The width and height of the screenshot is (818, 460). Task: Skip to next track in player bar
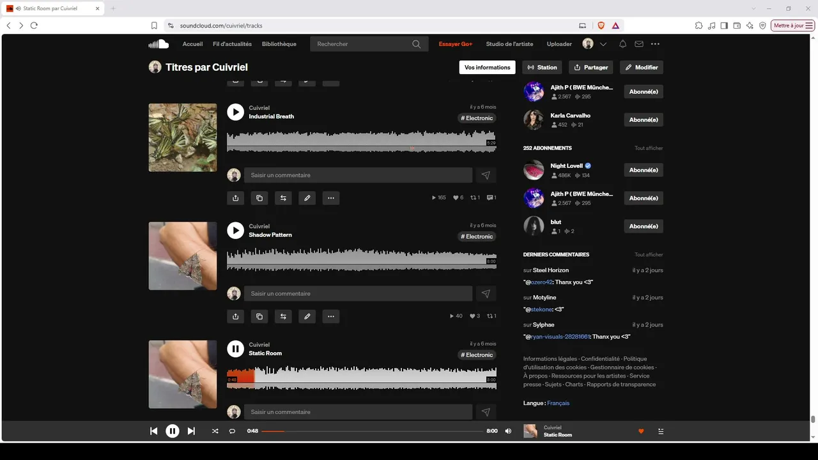pos(191,431)
